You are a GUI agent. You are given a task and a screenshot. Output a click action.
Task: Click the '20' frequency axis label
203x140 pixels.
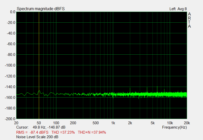[x=16, y=123]
